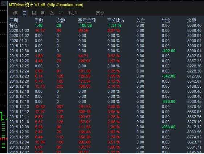Click the 百分比% column header

[x=116, y=20]
